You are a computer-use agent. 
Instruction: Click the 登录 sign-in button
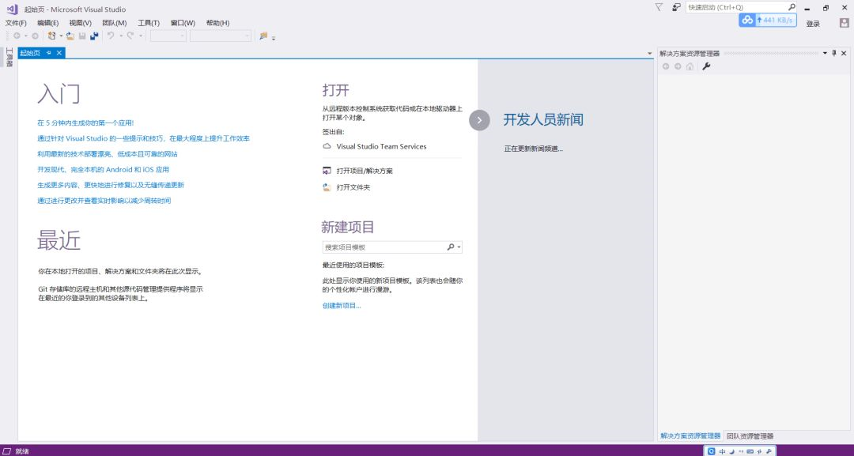tap(813, 24)
